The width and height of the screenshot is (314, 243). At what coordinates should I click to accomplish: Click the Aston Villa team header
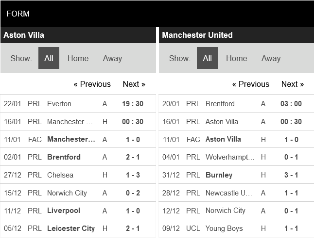24,35
